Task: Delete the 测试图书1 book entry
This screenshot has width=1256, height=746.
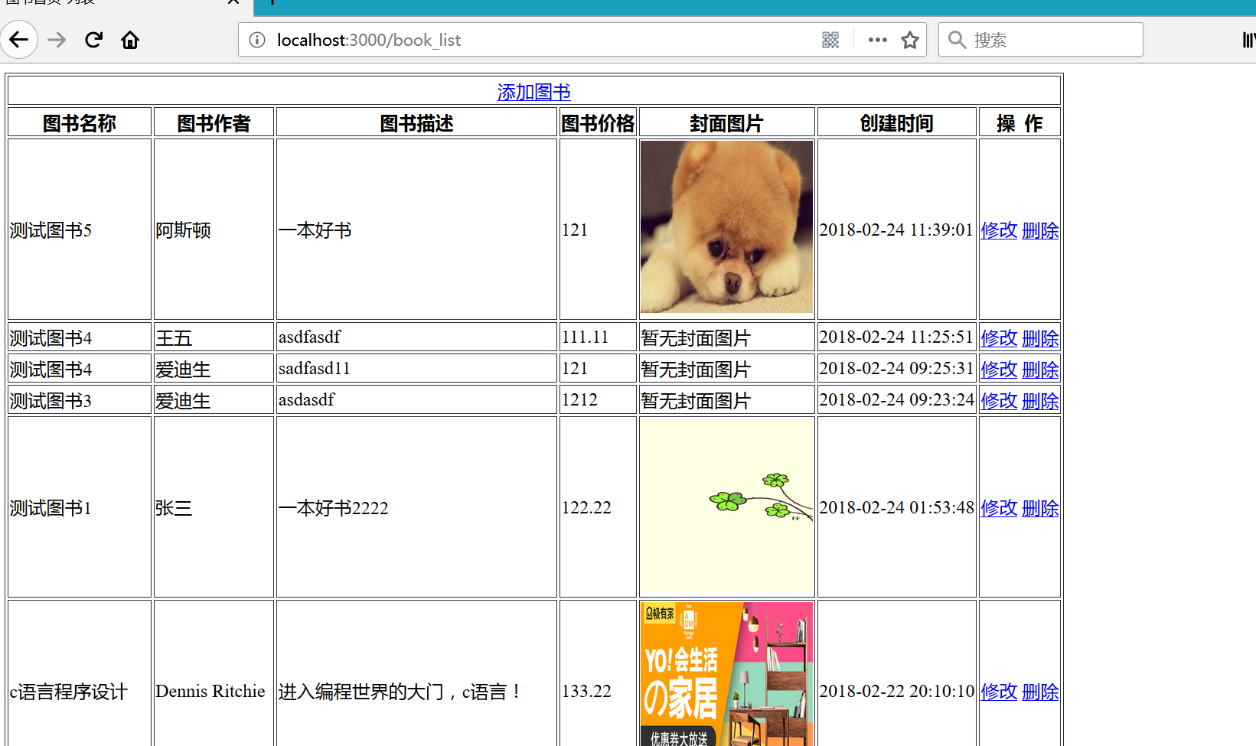Action: [1040, 508]
